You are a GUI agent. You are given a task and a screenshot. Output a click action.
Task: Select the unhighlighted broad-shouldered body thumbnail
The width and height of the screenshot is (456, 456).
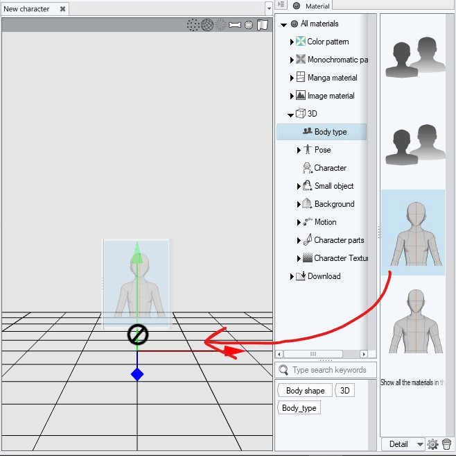coord(416,321)
